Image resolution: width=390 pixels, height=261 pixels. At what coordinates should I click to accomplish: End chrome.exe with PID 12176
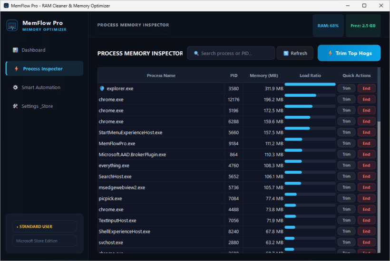tap(366, 100)
